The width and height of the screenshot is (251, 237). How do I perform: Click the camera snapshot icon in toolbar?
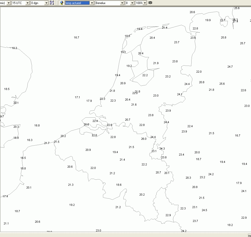tap(150, 3)
